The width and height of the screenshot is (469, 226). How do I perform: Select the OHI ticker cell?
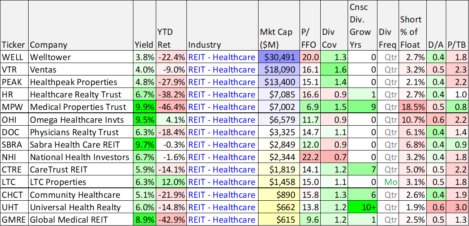click(15, 120)
